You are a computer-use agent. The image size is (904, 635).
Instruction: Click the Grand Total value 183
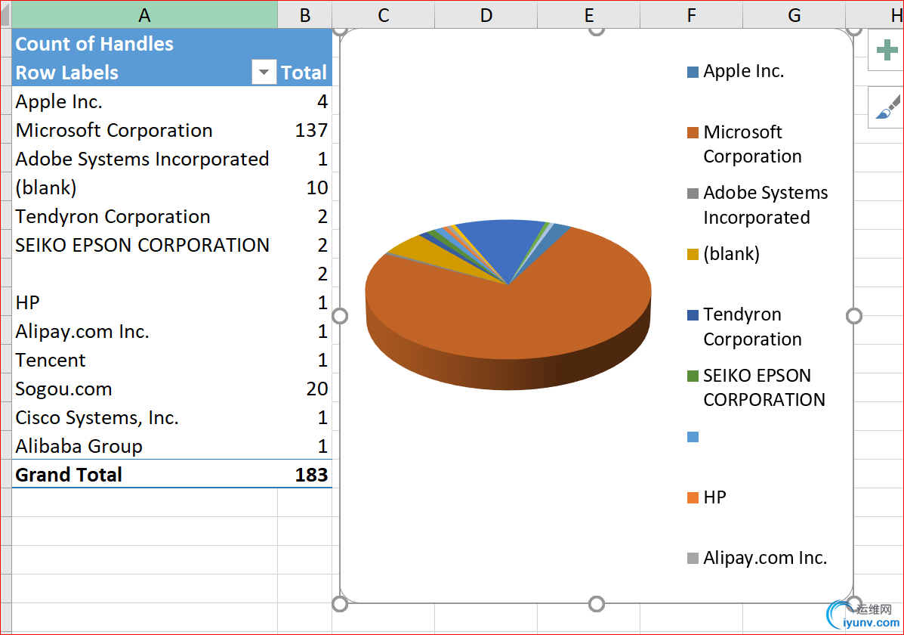[305, 475]
